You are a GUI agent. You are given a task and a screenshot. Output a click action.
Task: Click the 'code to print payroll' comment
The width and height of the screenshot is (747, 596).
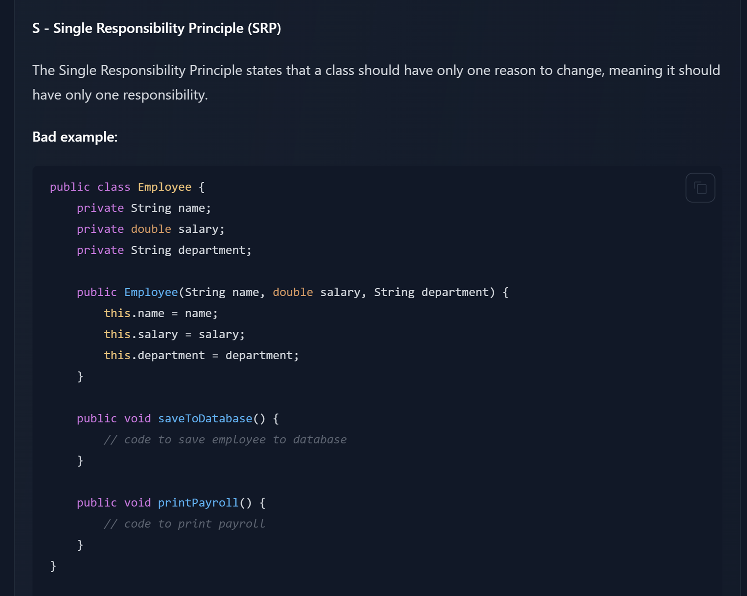[184, 524]
